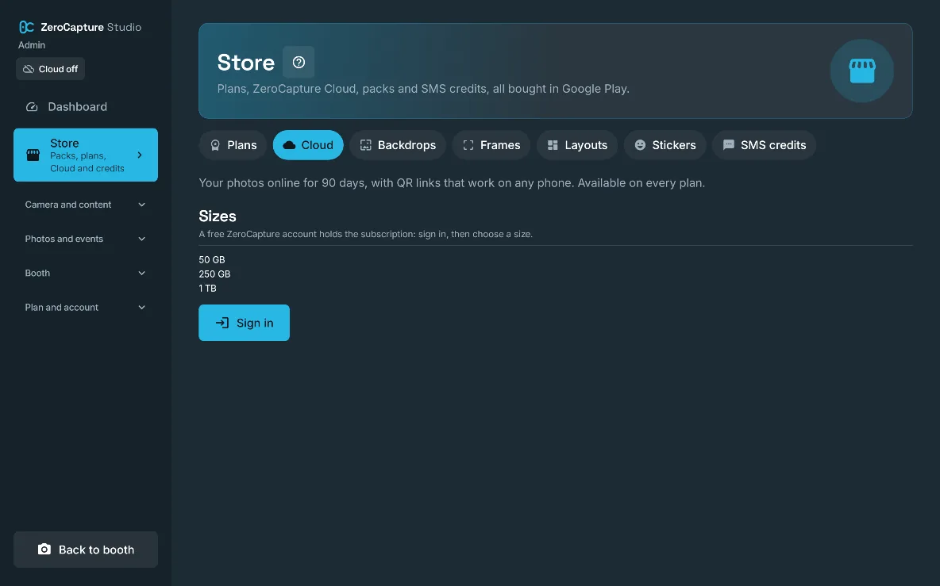Screen dimensions: 940x586
Task: Click the large storefront icon in header
Action: tap(862, 71)
